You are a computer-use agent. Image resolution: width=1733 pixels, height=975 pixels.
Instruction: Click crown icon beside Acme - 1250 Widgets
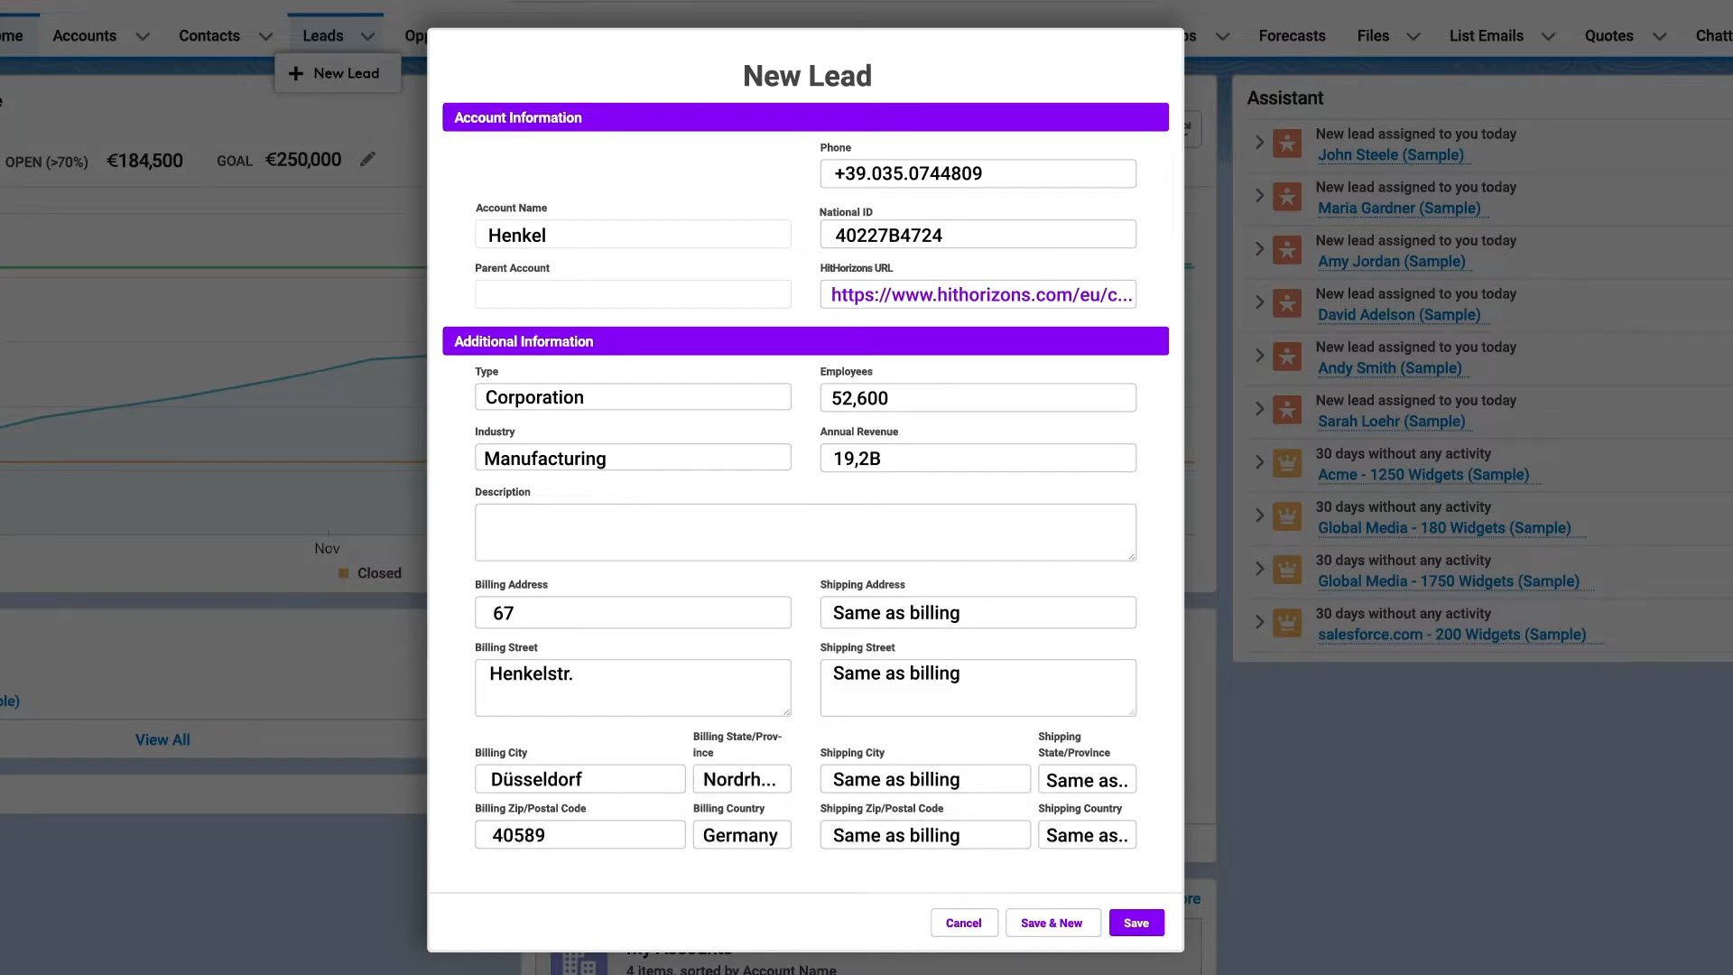1287,463
